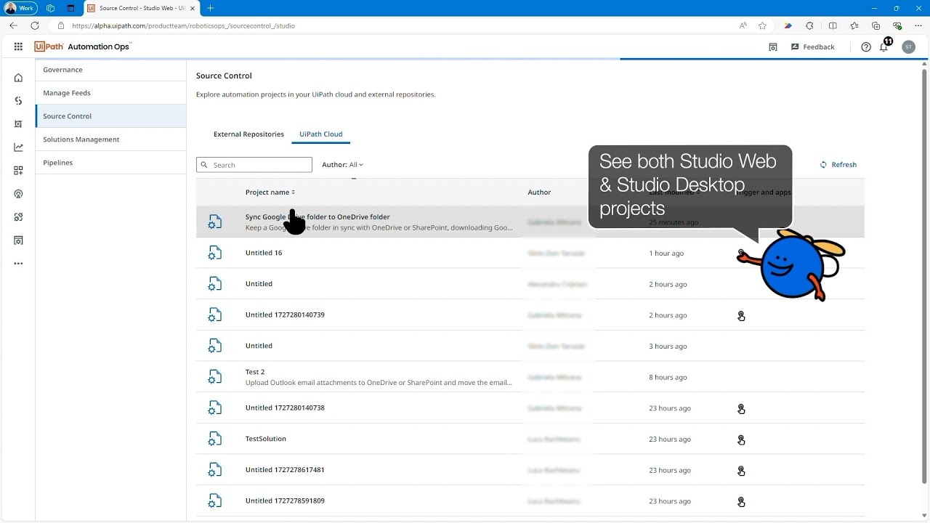
Task: Open the apps grid launcher icon
Action: tap(18, 46)
